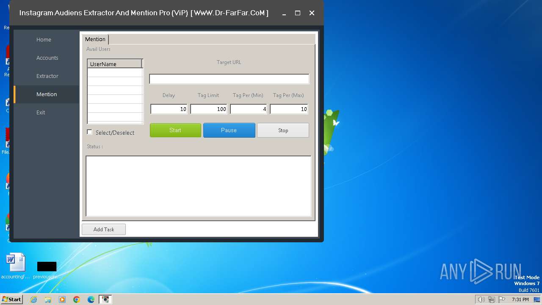Click the Delay value field
542x305 pixels.
(169, 109)
